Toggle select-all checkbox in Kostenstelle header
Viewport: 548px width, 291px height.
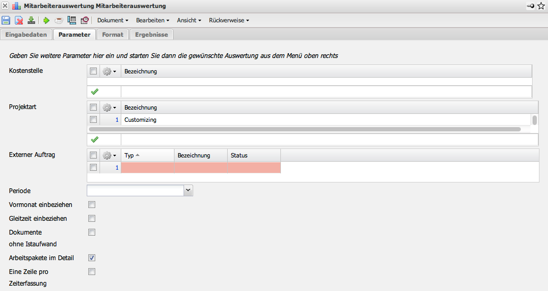pos(93,71)
